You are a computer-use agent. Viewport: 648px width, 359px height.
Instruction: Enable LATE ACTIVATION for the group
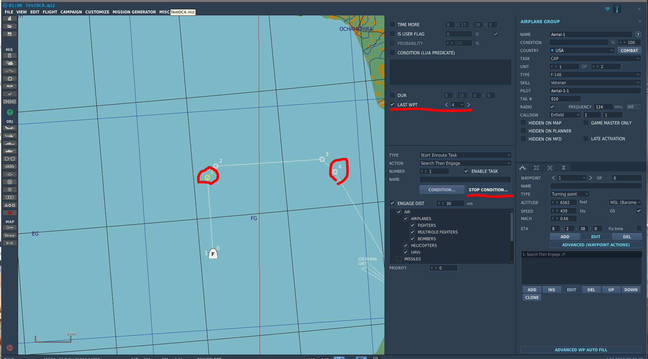(586, 139)
